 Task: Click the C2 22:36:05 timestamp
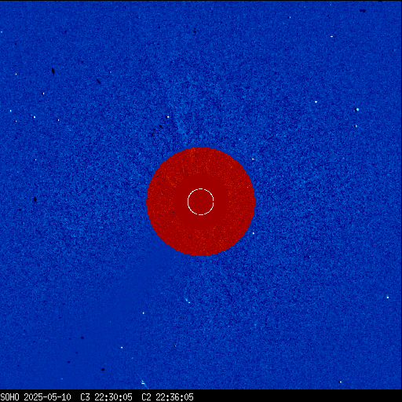click(167, 397)
